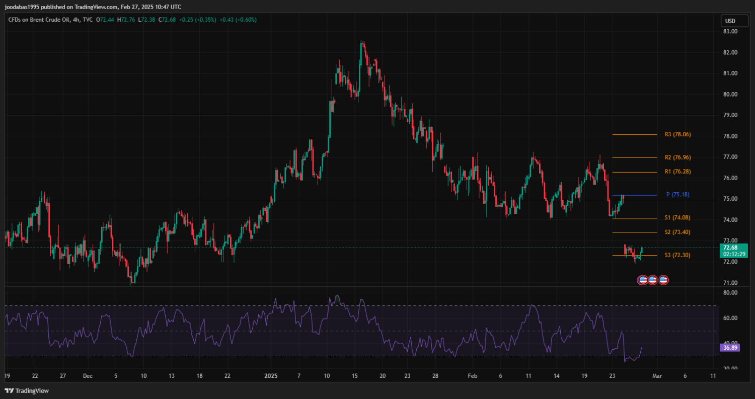Click the S3 (72.30) support label
The width and height of the screenshot is (755, 399).
click(677, 255)
